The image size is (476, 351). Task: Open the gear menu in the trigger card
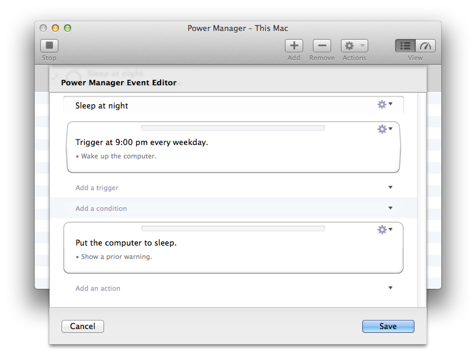click(x=385, y=129)
